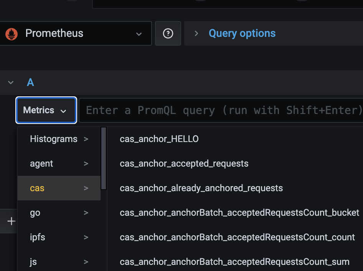The image size is (363, 271).
Task: Collapse query A using its chevron
Action: [x=11, y=83]
